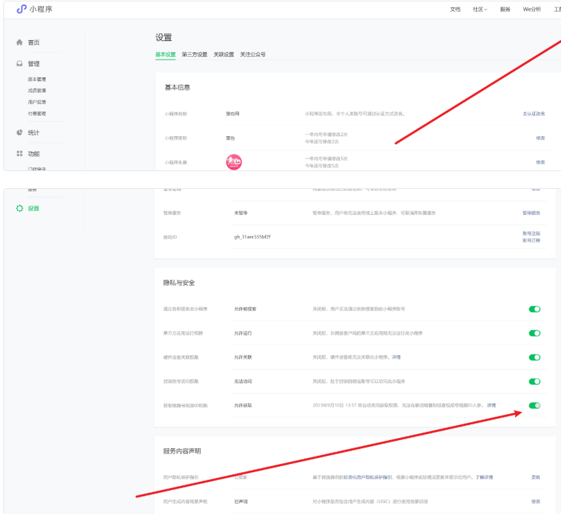Screen dimensions: 561x514
Task: Switch to the 基本设置 tab
Action: (165, 54)
